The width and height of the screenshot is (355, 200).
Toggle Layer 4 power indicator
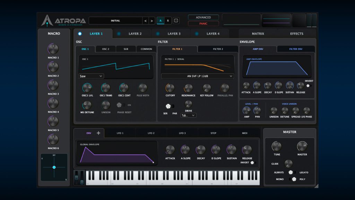(197, 34)
